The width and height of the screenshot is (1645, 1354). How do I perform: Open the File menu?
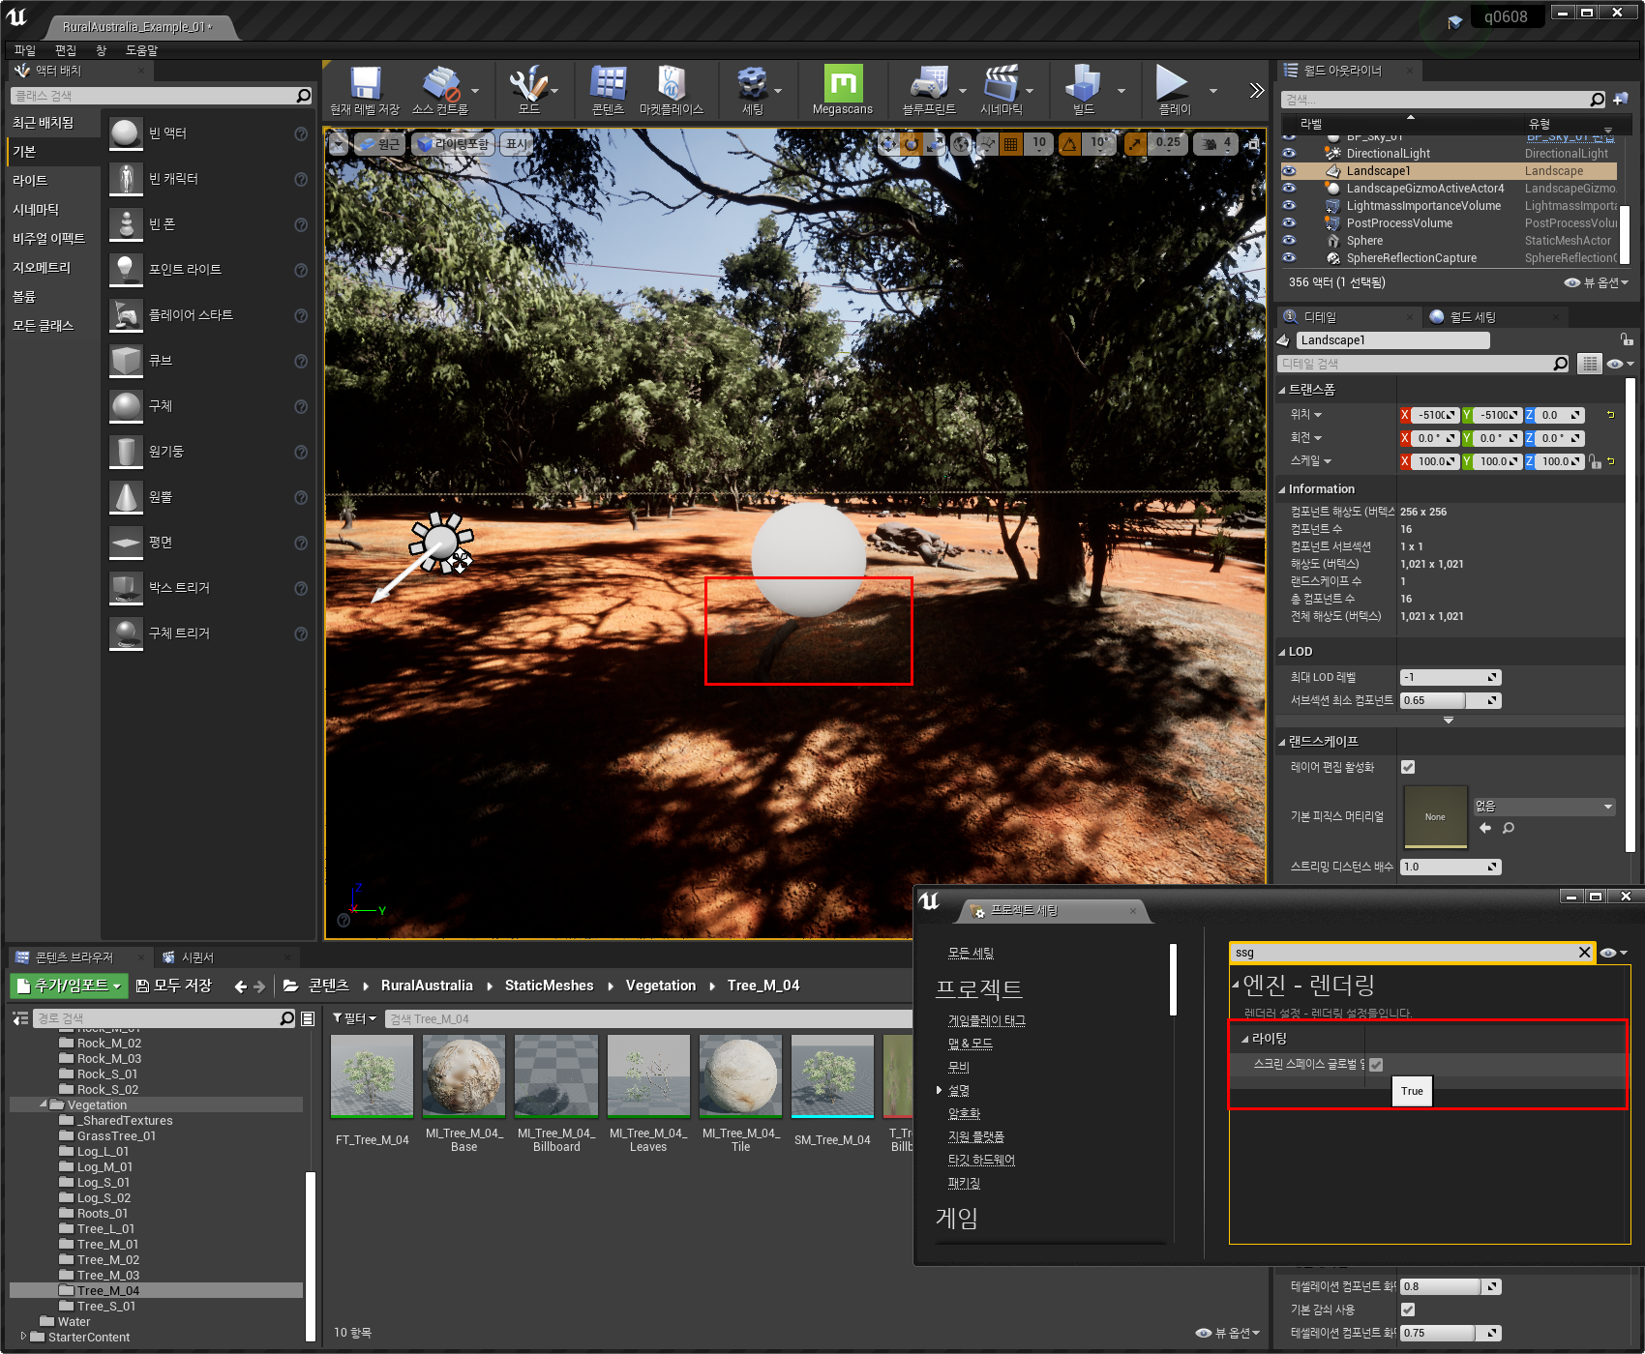[x=25, y=50]
